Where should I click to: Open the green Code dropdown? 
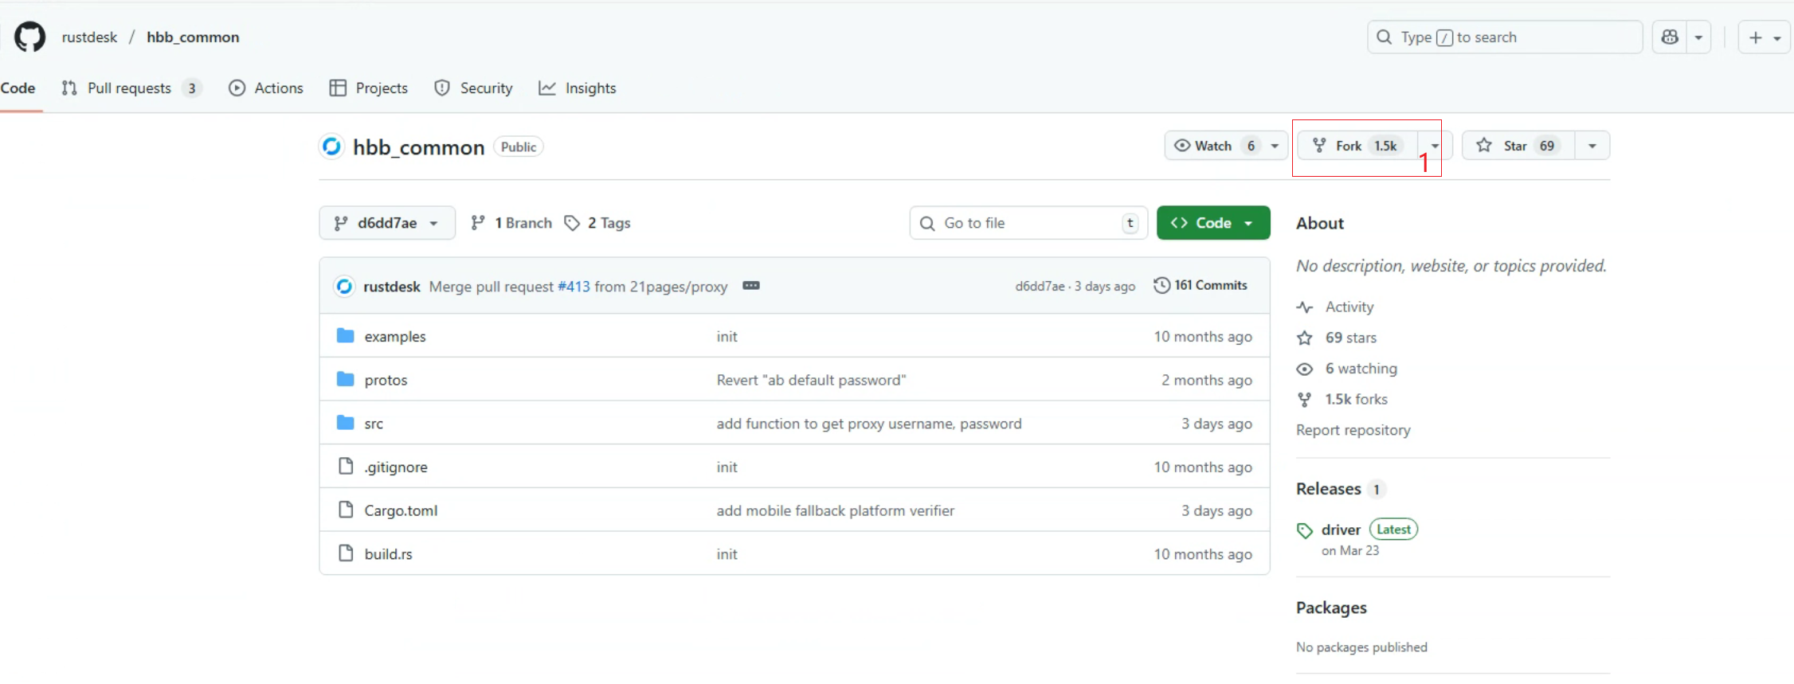point(1212,223)
